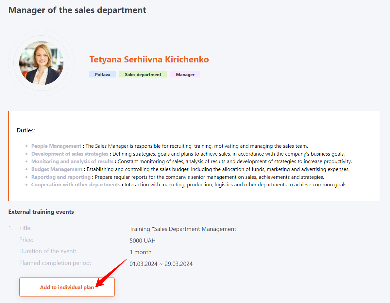Image resolution: width=390 pixels, height=303 pixels.
Task: Click the Add to individual plan button
Action: (x=67, y=287)
